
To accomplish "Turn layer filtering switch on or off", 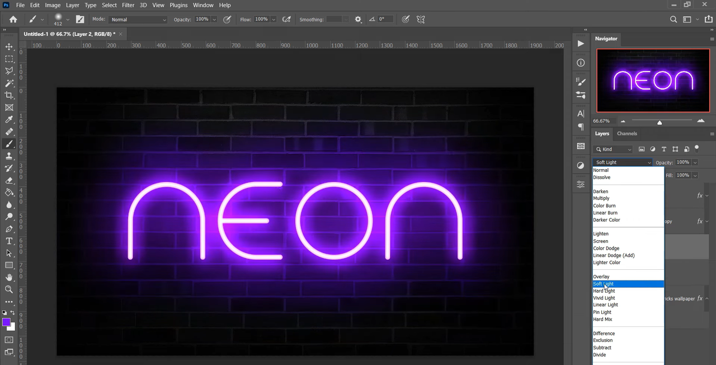I will (x=696, y=148).
